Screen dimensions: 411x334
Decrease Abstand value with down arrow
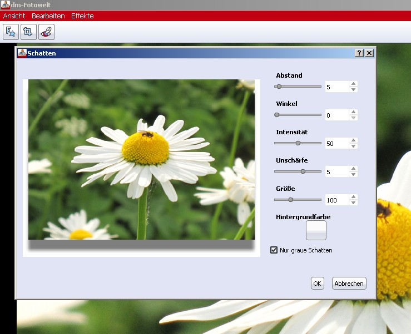(x=354, y=90)
